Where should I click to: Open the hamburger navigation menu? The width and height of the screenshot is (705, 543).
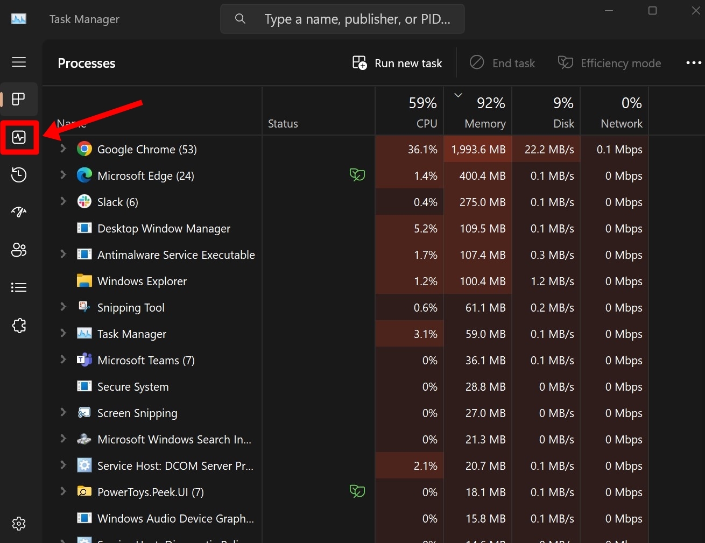click(x=19, y=62)
